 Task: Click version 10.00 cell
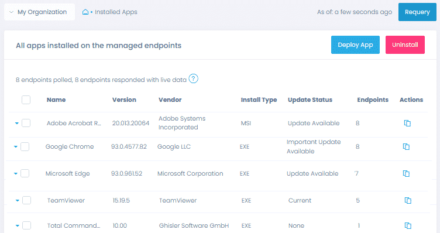(x=120, y=225)
